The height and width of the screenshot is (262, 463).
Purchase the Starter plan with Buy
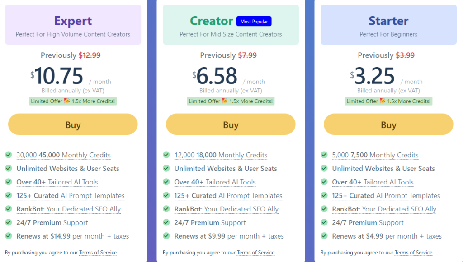tap(388, 124)
